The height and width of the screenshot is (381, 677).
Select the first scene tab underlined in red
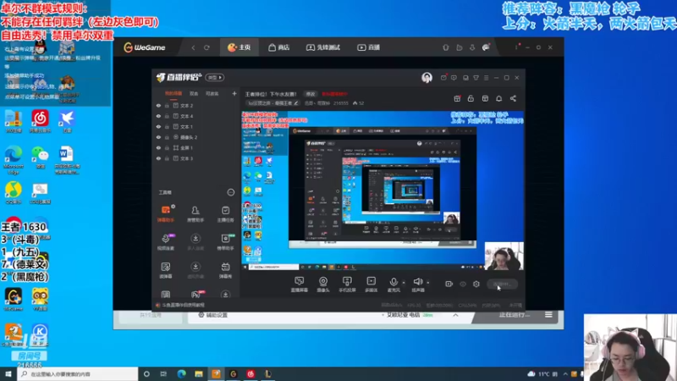click(173, 94)
